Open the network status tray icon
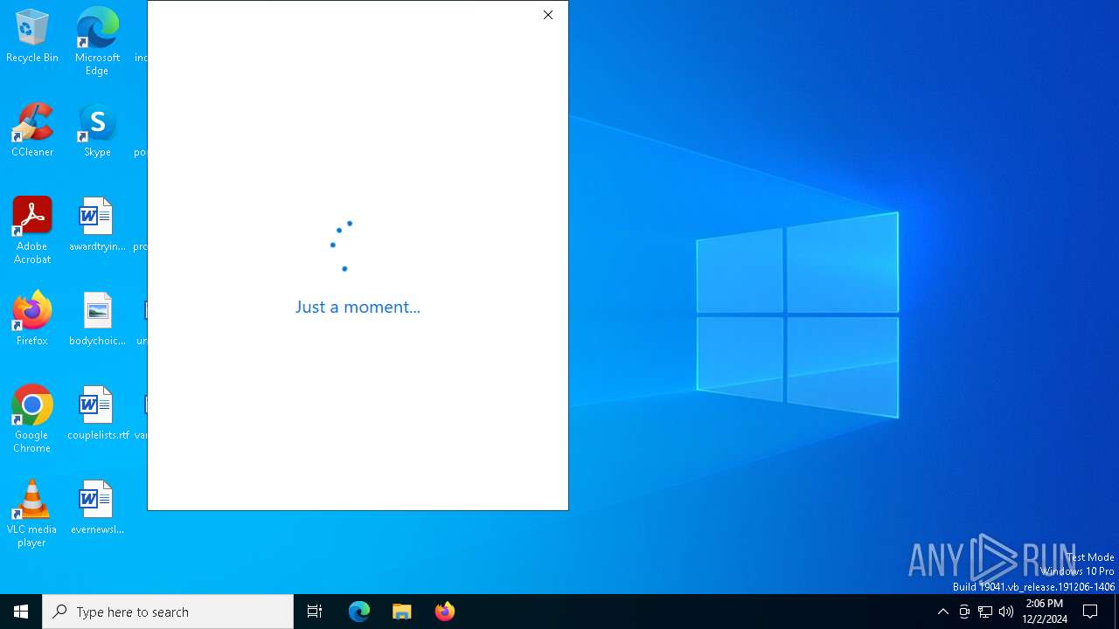 tap(985, 612)
